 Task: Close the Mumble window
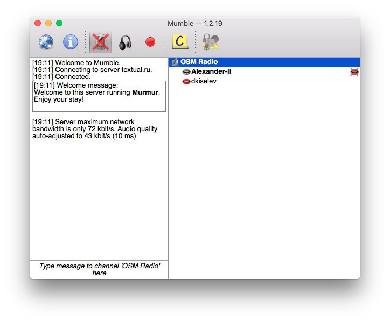pyautogui.click(x=38, y=23)
